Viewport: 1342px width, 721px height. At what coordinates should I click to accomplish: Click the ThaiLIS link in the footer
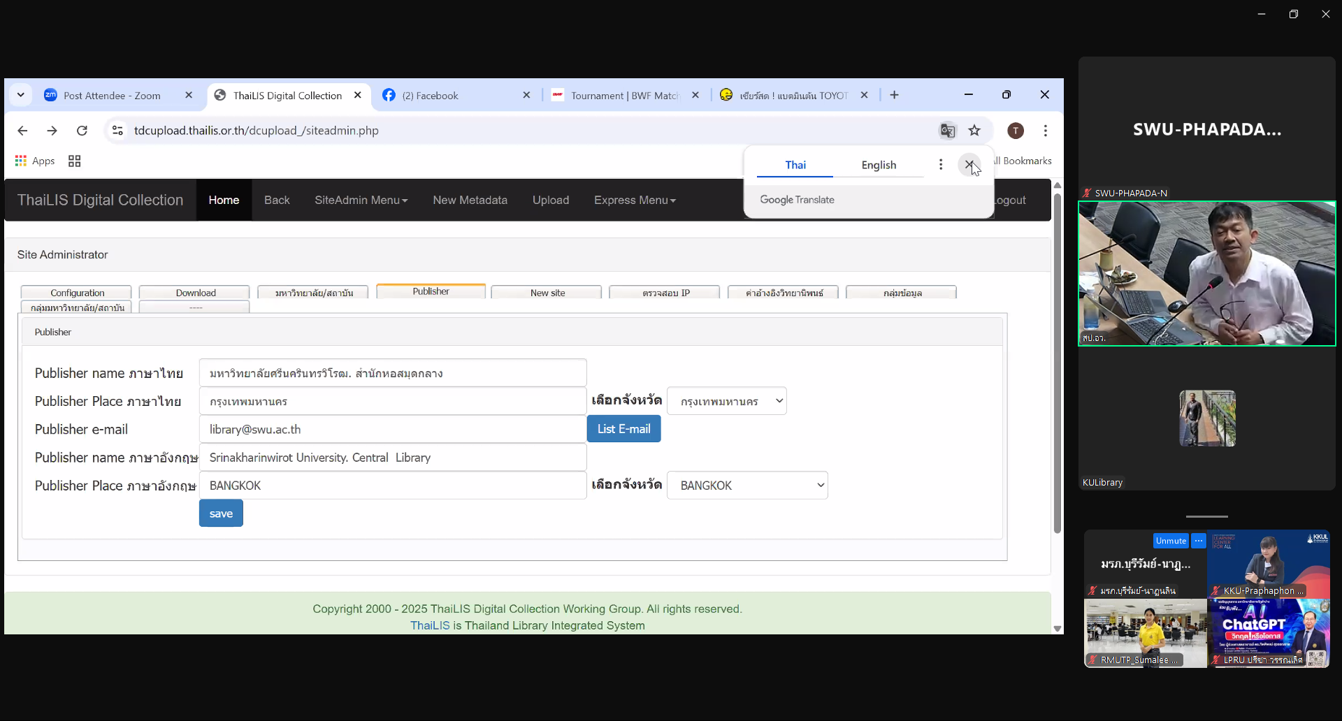tap(430, 625)
